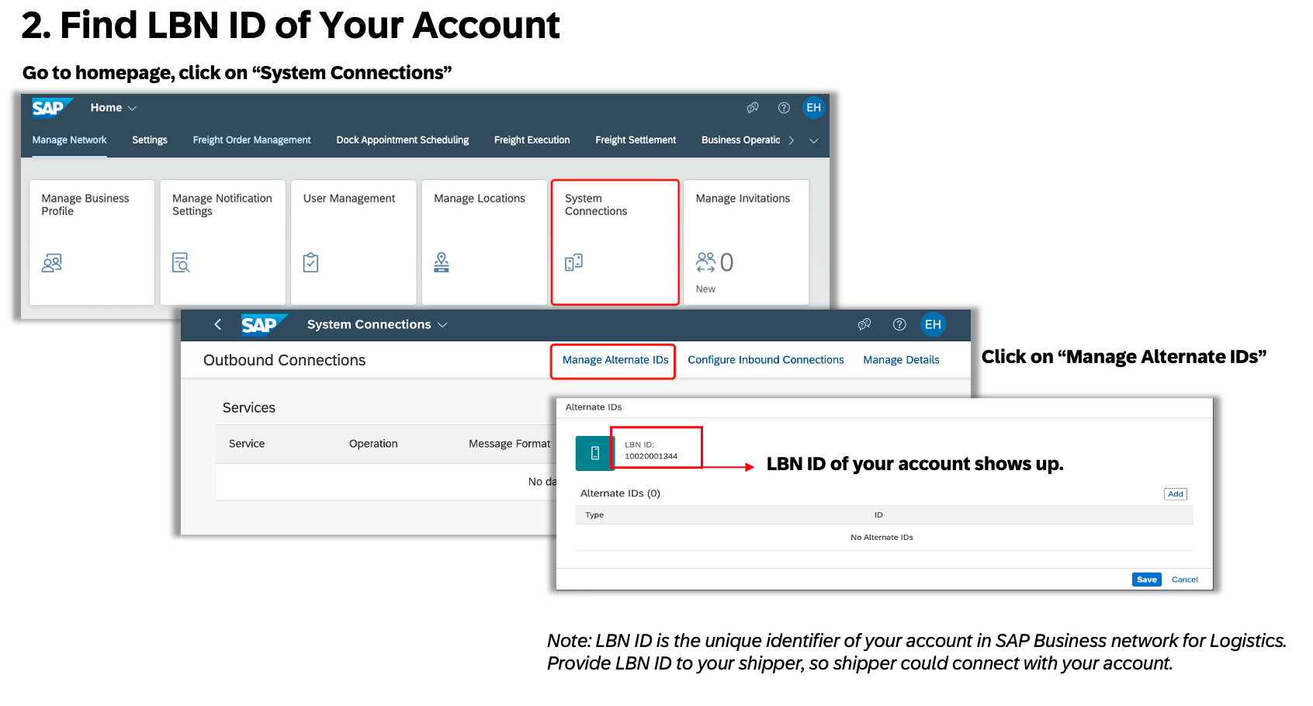The image size is (1313, 706).
Task: Click Operation column header
Action: coord(373,444)
